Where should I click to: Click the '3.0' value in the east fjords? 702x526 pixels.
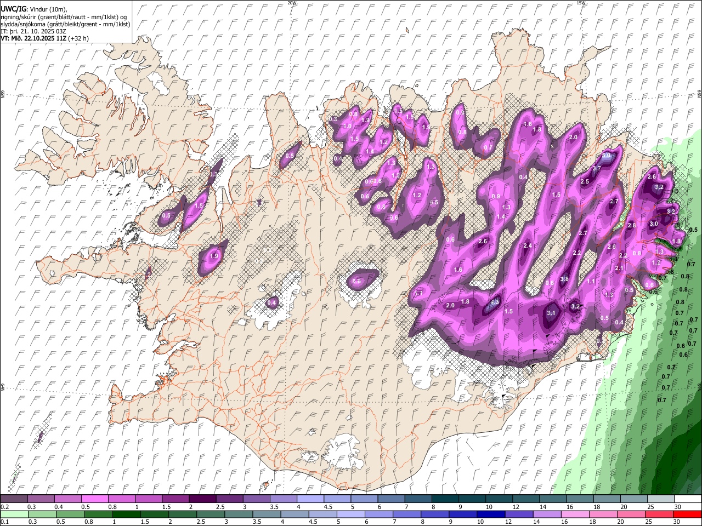[x=654, y=224]
